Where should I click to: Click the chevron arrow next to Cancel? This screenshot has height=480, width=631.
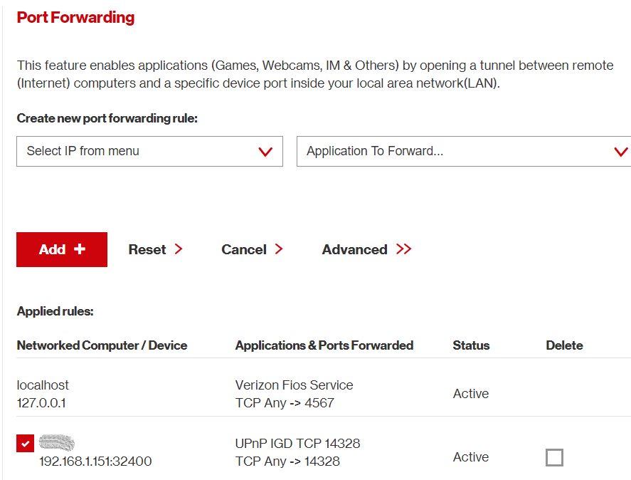coord(279,249)
